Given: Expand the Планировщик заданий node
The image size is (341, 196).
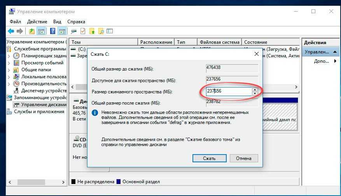Looking at the screenshot, I should point(9,56).
